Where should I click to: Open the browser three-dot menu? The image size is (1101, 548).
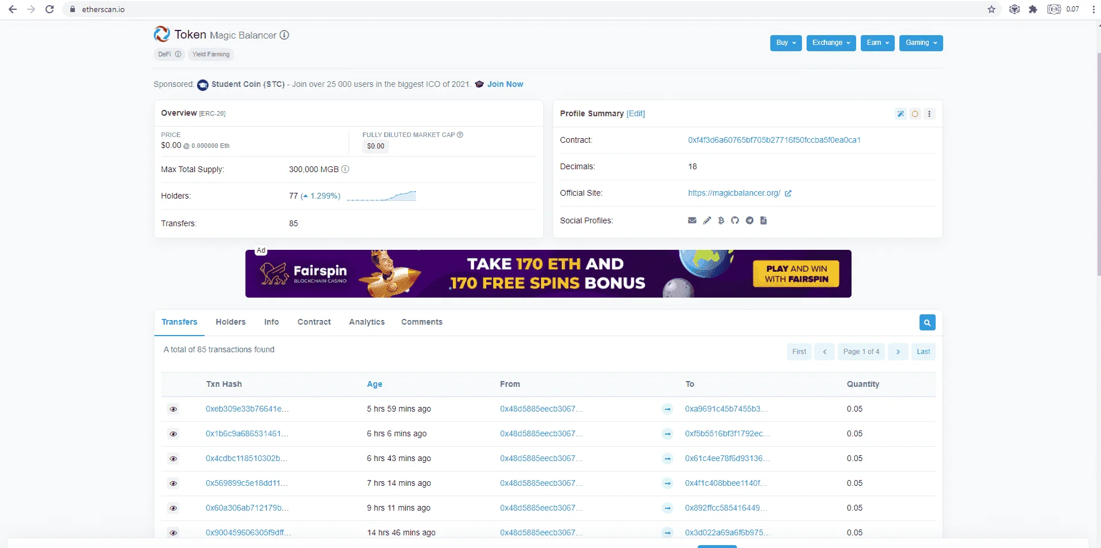1094,9
